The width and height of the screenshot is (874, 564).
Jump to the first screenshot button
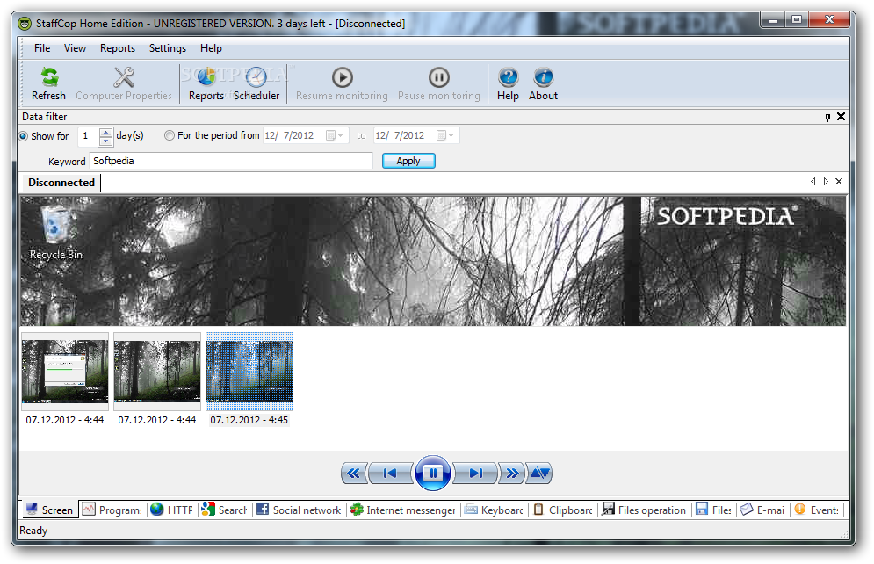(x=391, y=474)
